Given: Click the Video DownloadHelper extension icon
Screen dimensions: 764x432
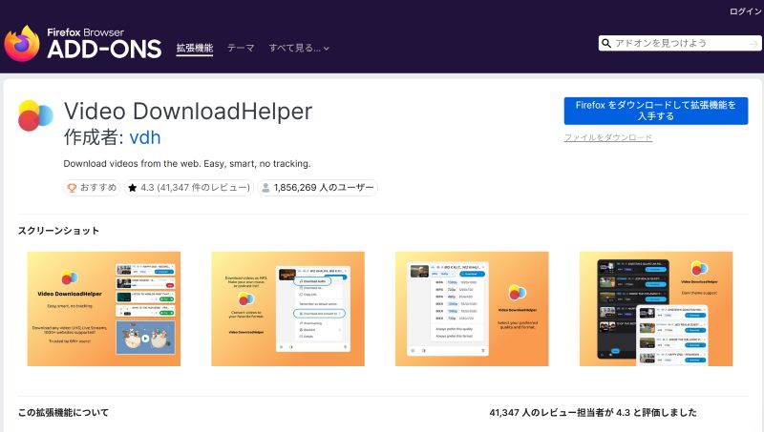Looking at the screenshot, I should coord(35,115).
